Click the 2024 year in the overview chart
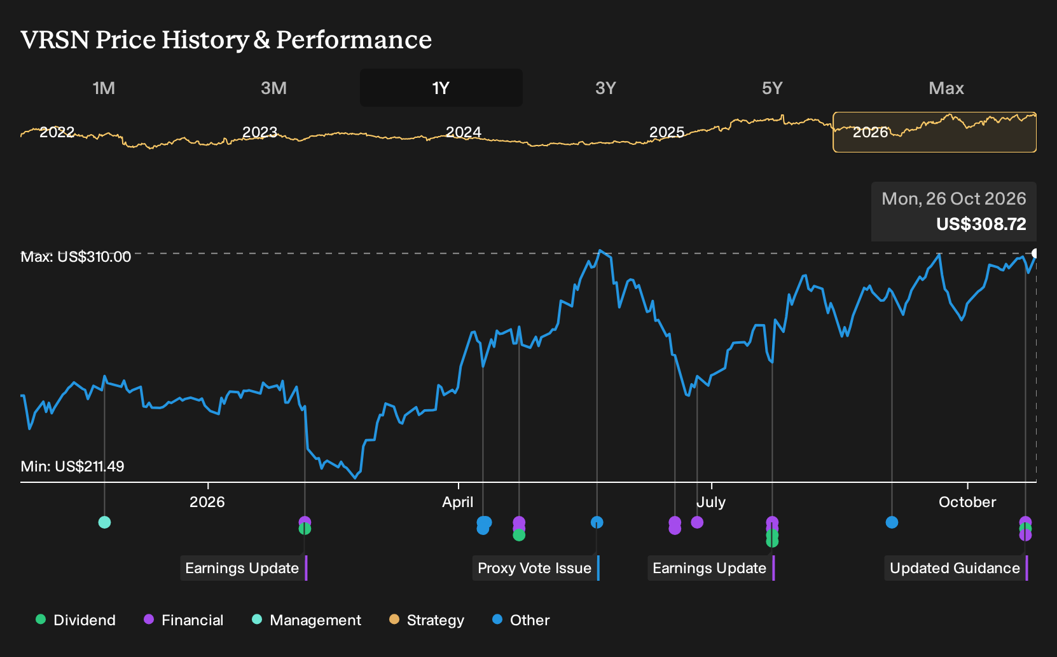Screen dimensions: 1057x657 [464, 132]
